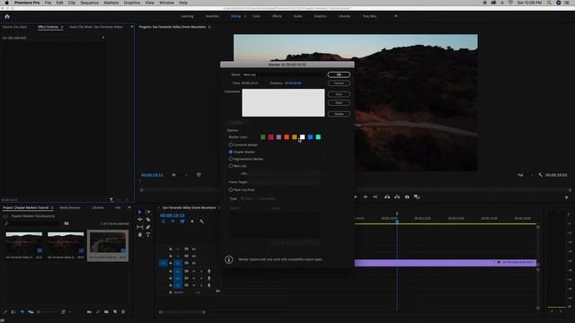Click the marker Comments text area

[283, 103]
